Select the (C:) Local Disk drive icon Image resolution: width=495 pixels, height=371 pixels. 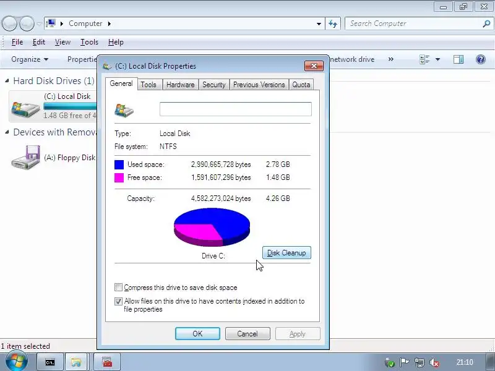point(25,109)
